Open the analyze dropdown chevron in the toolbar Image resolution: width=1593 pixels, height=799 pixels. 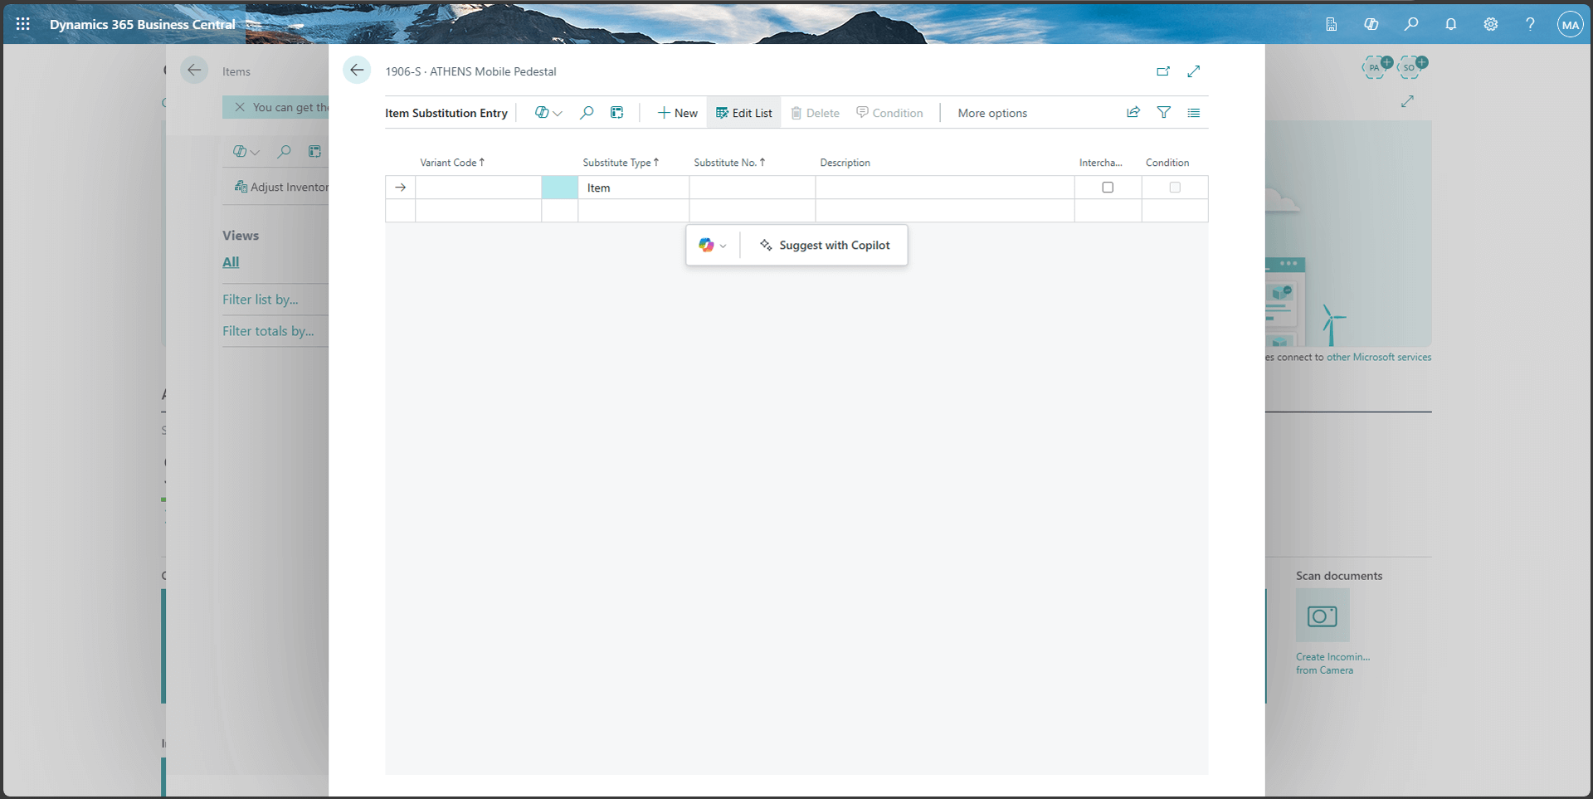tap(558, 112)
